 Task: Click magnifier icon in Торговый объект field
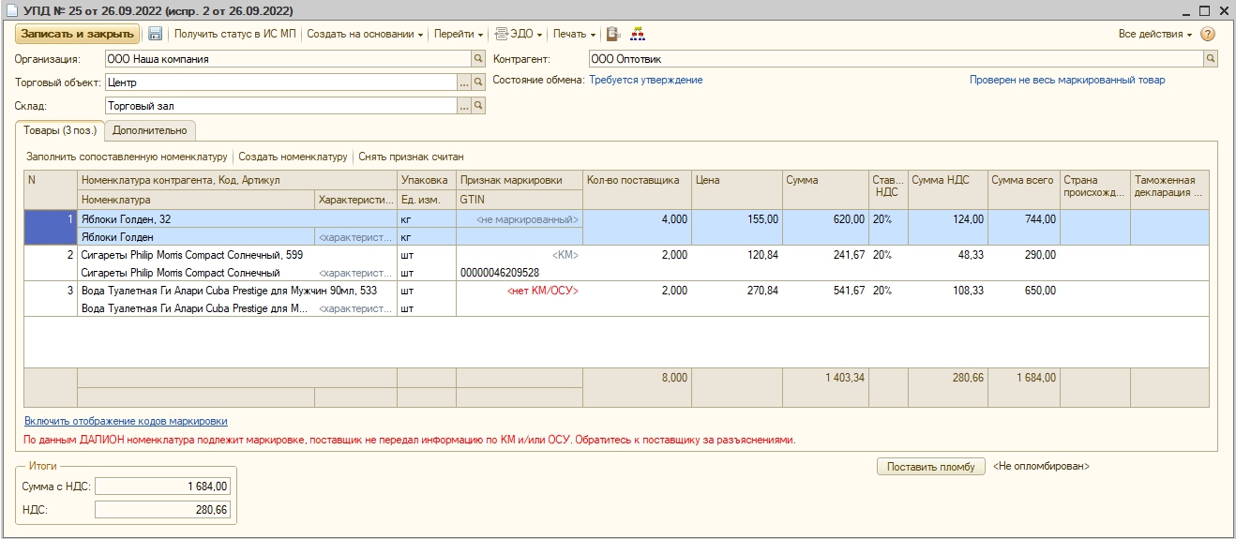[x=478, y=83]
